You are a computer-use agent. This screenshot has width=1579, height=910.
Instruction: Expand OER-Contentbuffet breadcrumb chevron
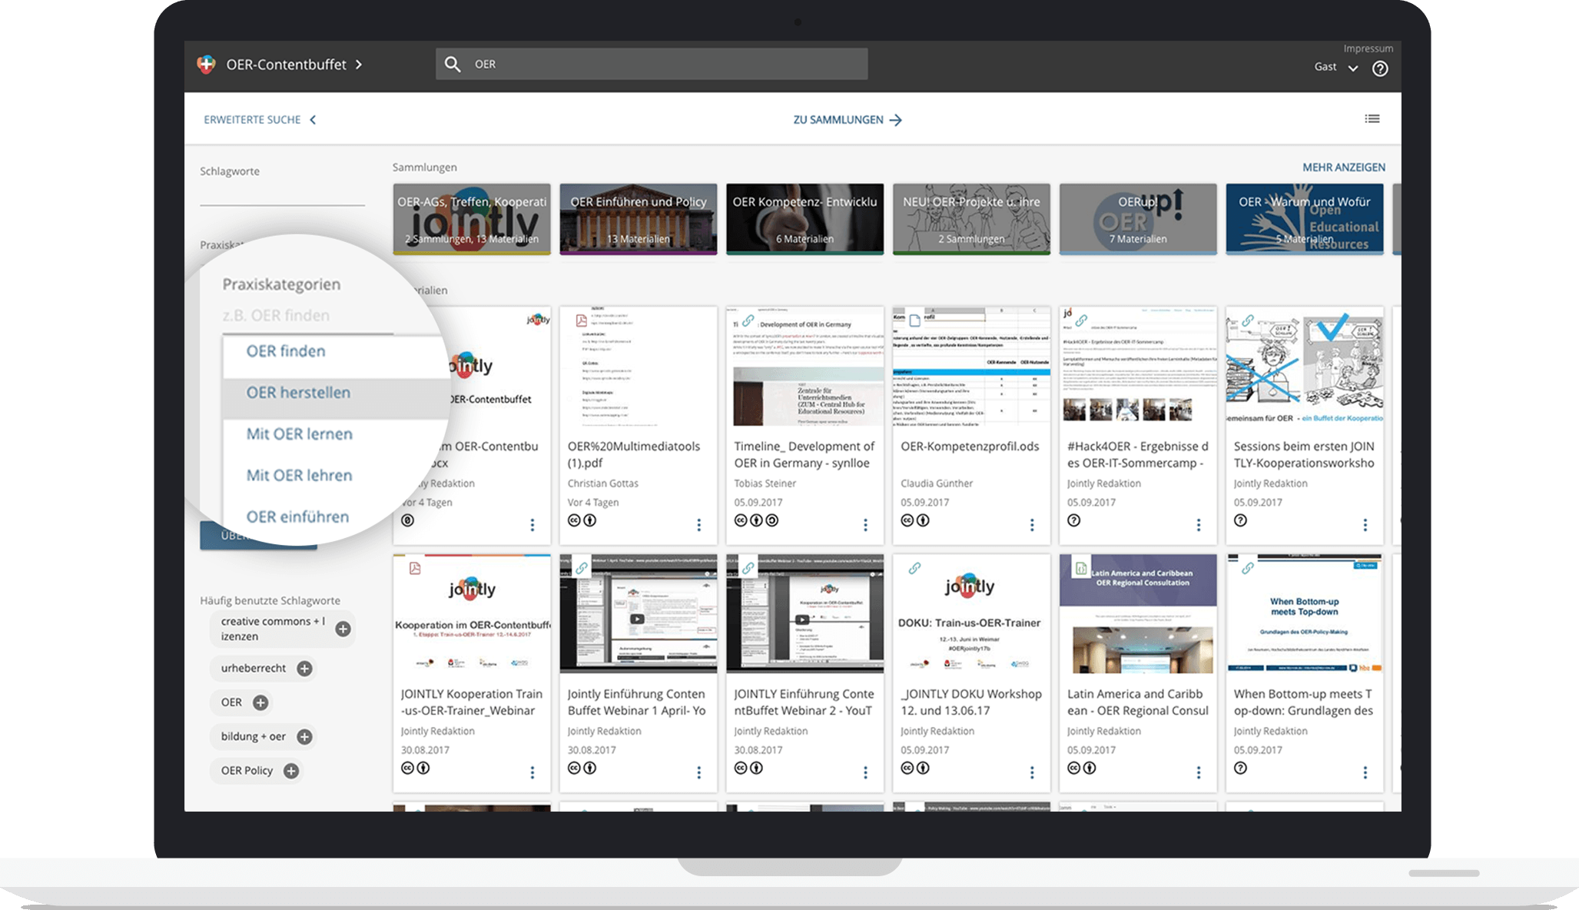point(359,65)
